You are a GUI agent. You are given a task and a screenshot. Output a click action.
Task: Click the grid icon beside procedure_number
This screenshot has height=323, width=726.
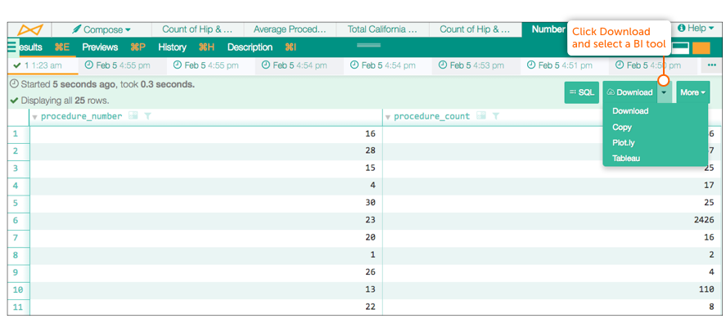point(133,115)
